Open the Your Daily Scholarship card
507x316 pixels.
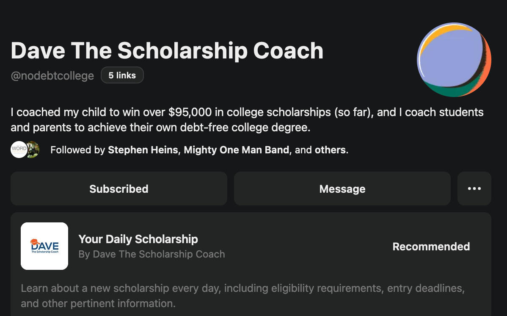(x=251, y=264)
